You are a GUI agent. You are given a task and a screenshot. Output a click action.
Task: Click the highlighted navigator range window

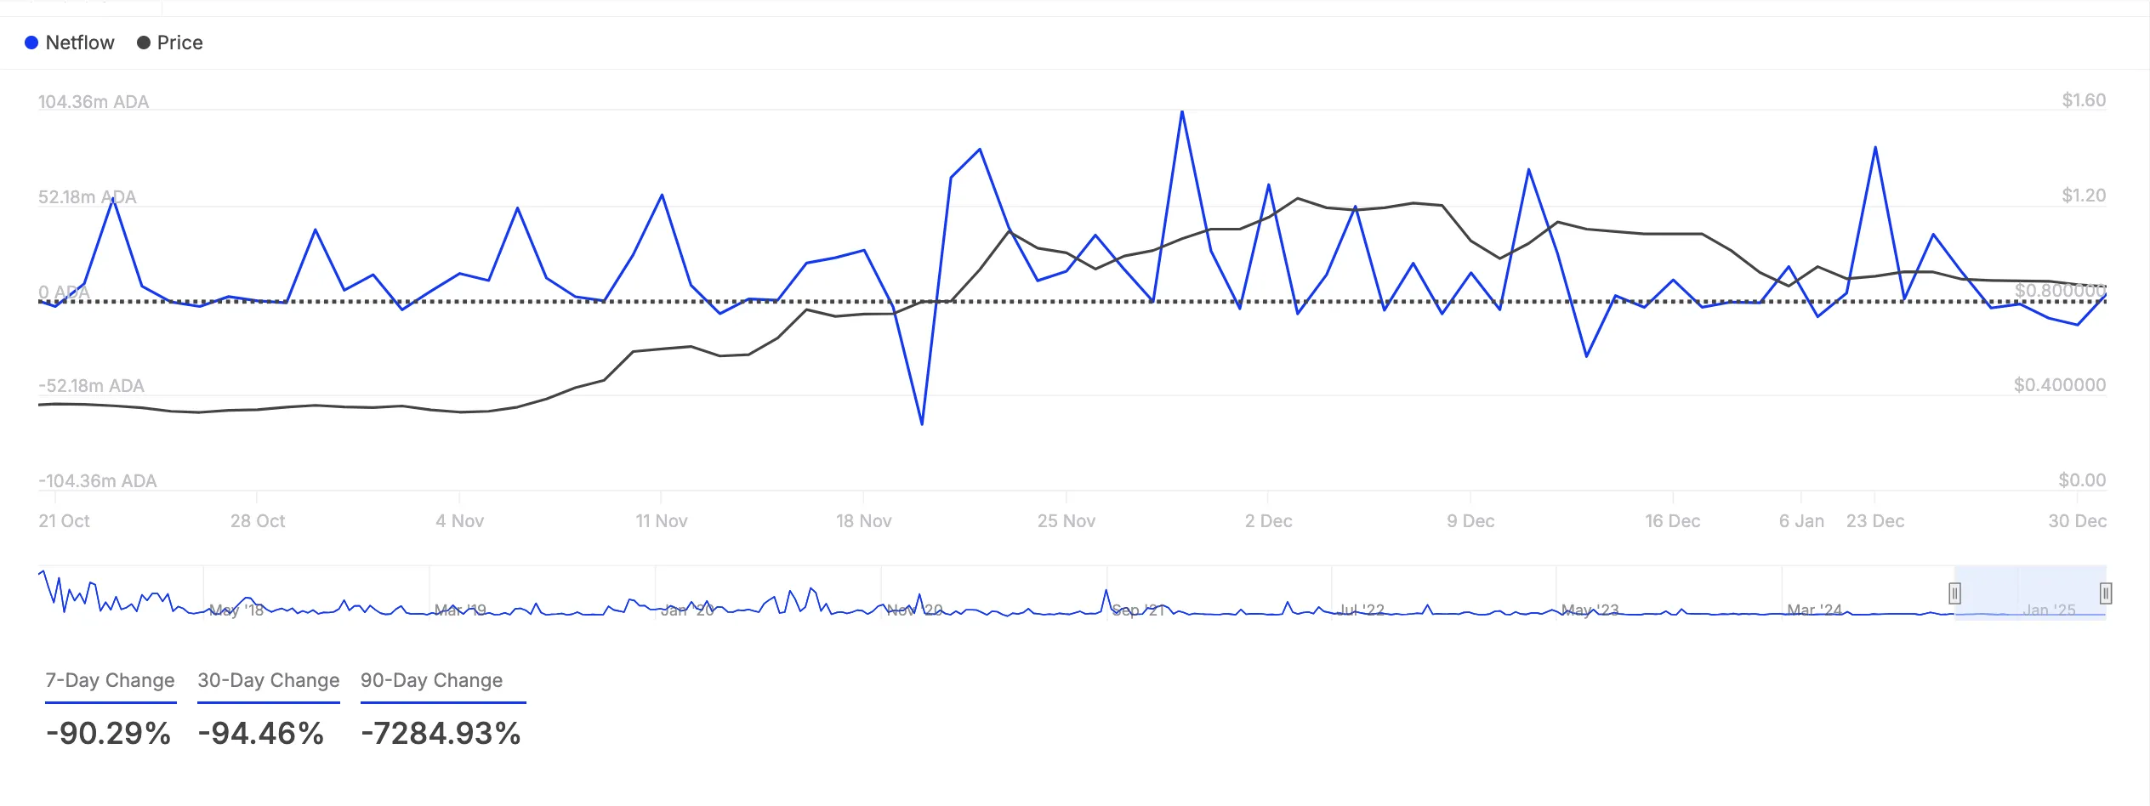click(x=2030, y=593)
